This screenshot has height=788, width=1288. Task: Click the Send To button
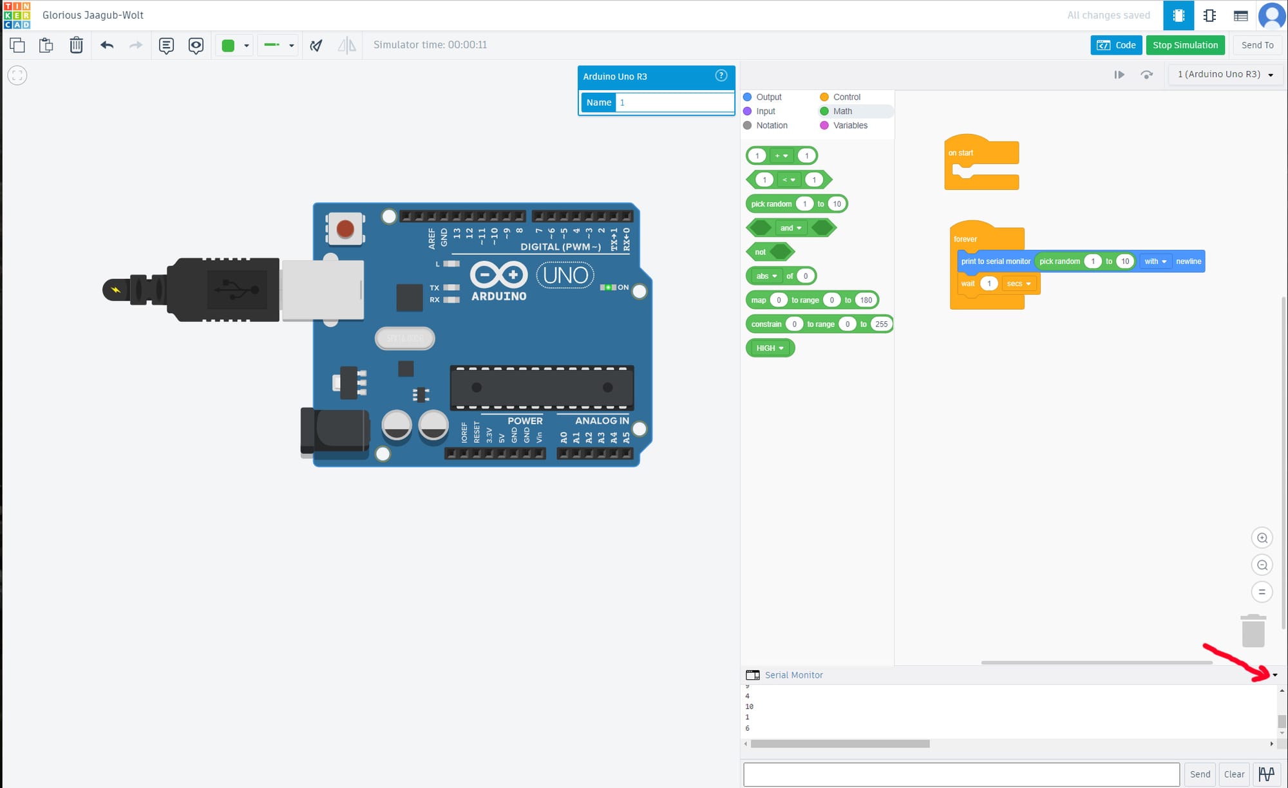(x=1257, y=45)
